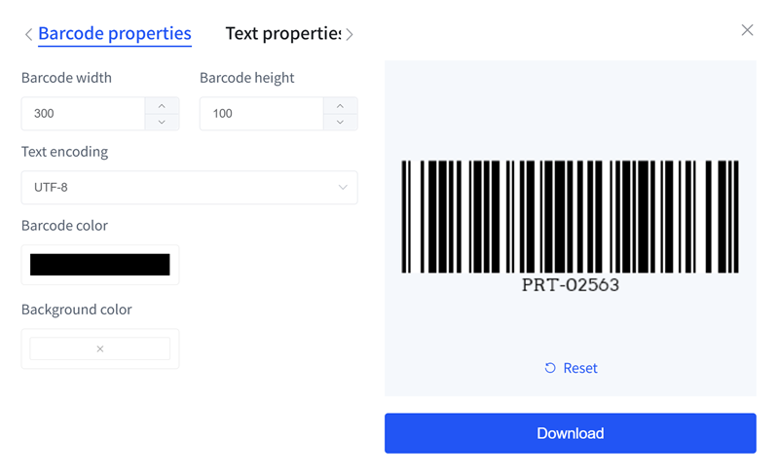The width and height of the screenshot is (779, 476).
Task: Clear background color with X mark
Action: coord(100,348)
